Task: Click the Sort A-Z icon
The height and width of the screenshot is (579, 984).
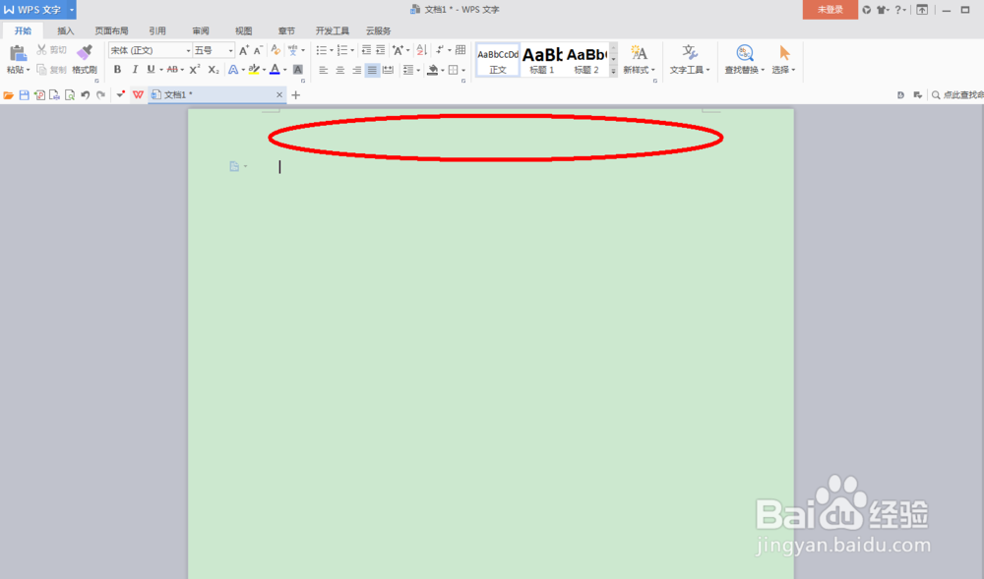Action: [x=422, y=50]
